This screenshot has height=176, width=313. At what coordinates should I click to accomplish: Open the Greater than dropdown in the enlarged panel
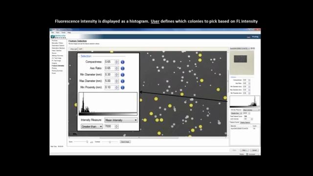pyautogui.click(x=92, y=127)
